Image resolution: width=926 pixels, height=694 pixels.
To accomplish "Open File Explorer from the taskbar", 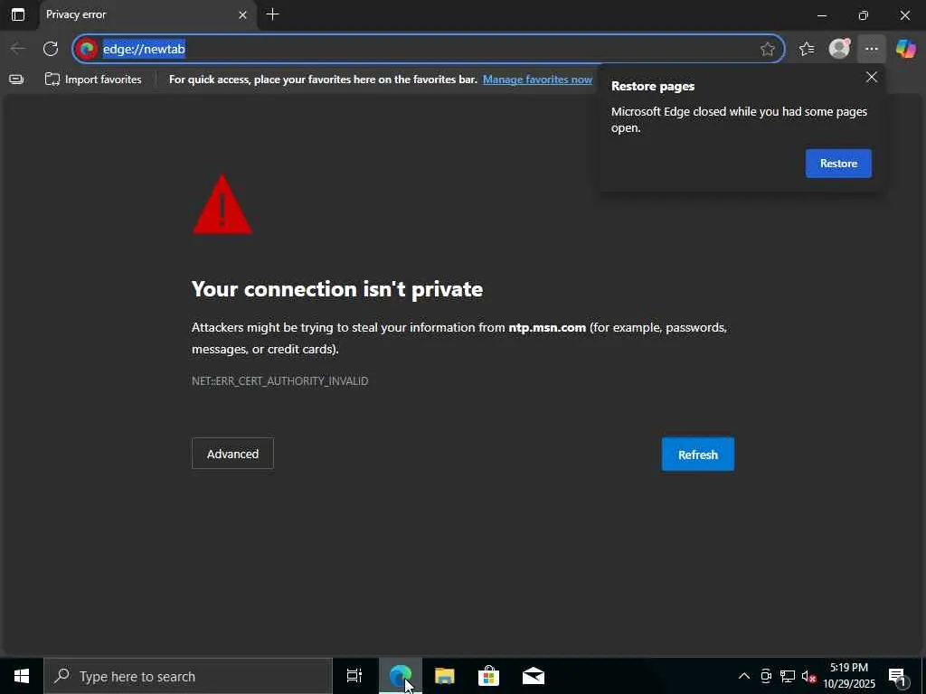I will tap(444, 676).
